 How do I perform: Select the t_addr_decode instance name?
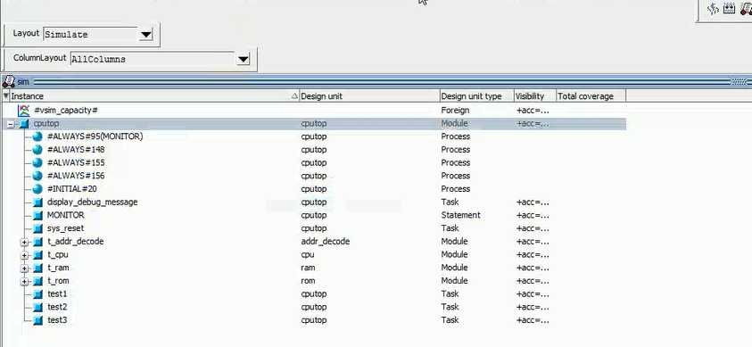(x=75, y=242)
